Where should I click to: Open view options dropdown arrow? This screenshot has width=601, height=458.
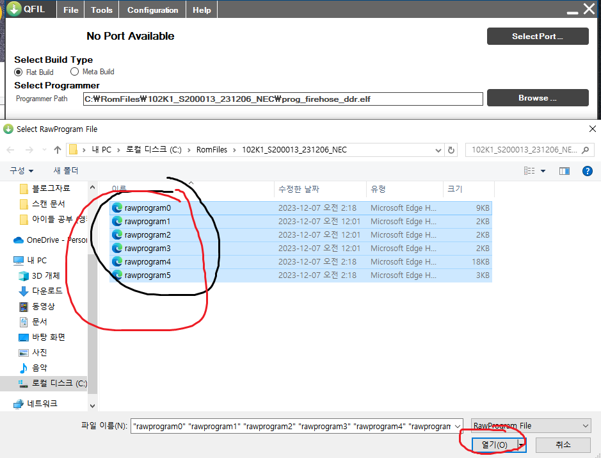point(543,171)
